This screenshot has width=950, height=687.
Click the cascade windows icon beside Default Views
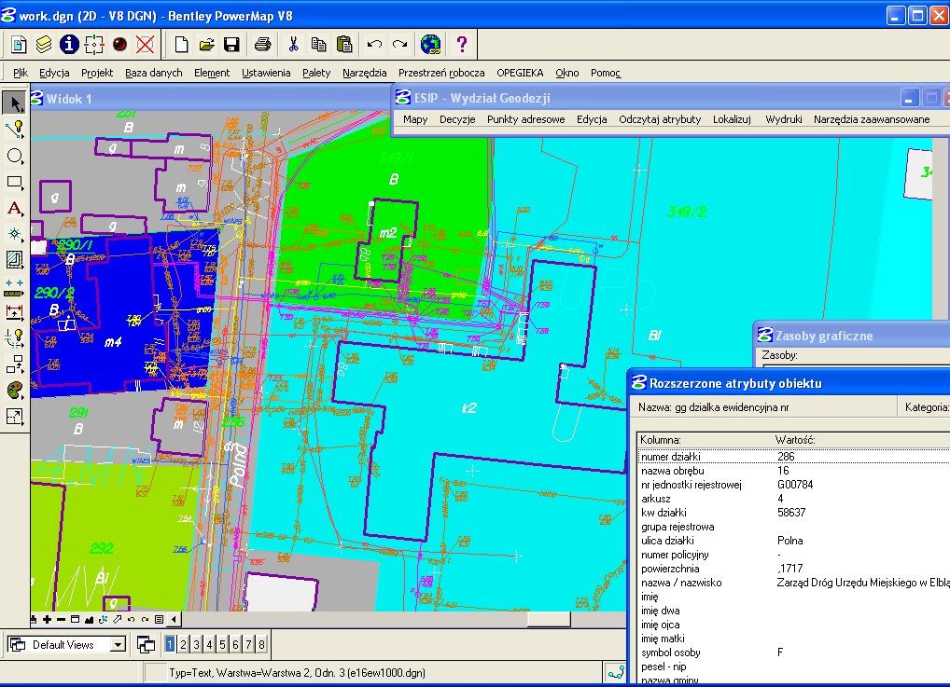point(146,645)
